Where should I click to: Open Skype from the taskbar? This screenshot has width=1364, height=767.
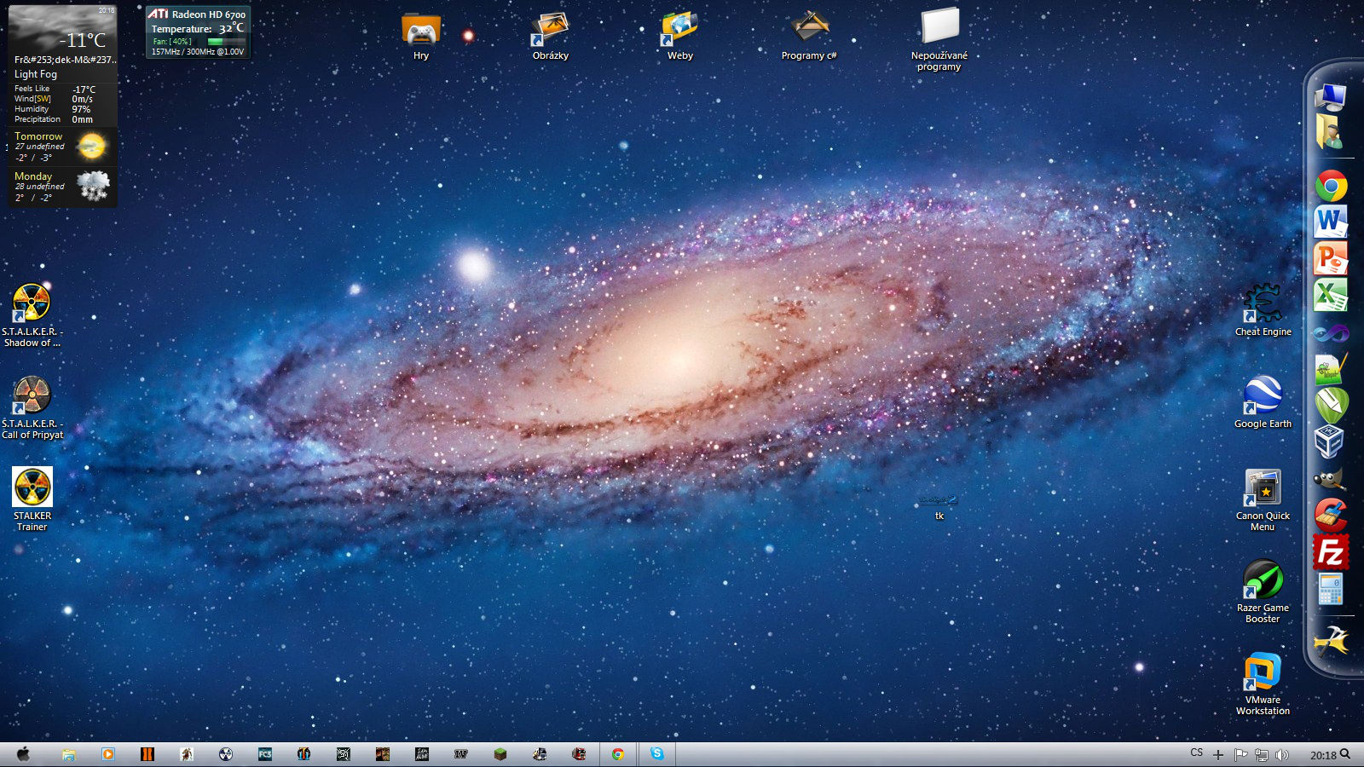click(656, 754)
